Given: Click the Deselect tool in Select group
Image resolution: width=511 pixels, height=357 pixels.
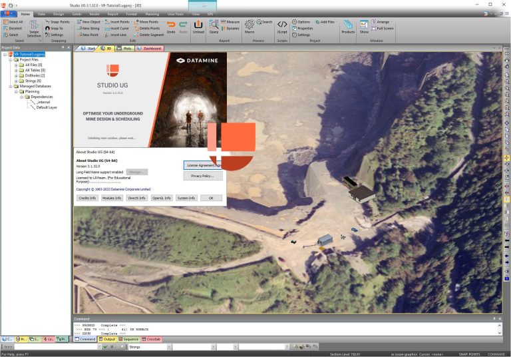Looking at the screenshot, I should (x=13, y=29).
